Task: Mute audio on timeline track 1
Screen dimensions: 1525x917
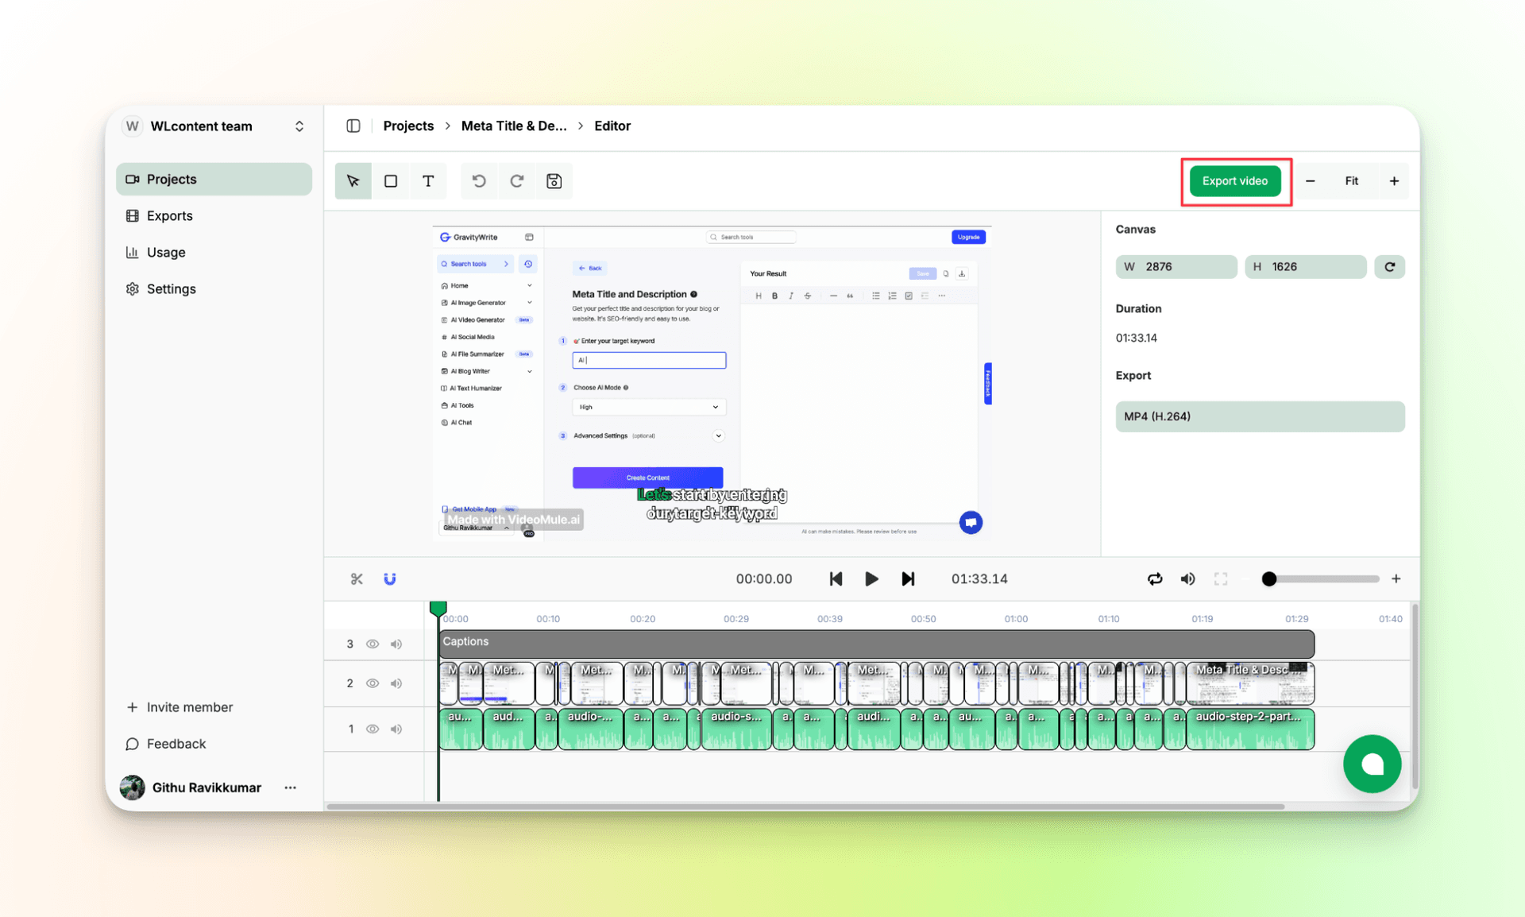Action: tap(396, 729)
